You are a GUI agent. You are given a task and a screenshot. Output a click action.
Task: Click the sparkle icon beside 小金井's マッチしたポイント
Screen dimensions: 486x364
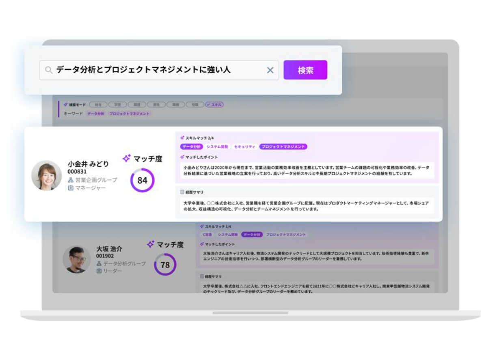[182, 157]
